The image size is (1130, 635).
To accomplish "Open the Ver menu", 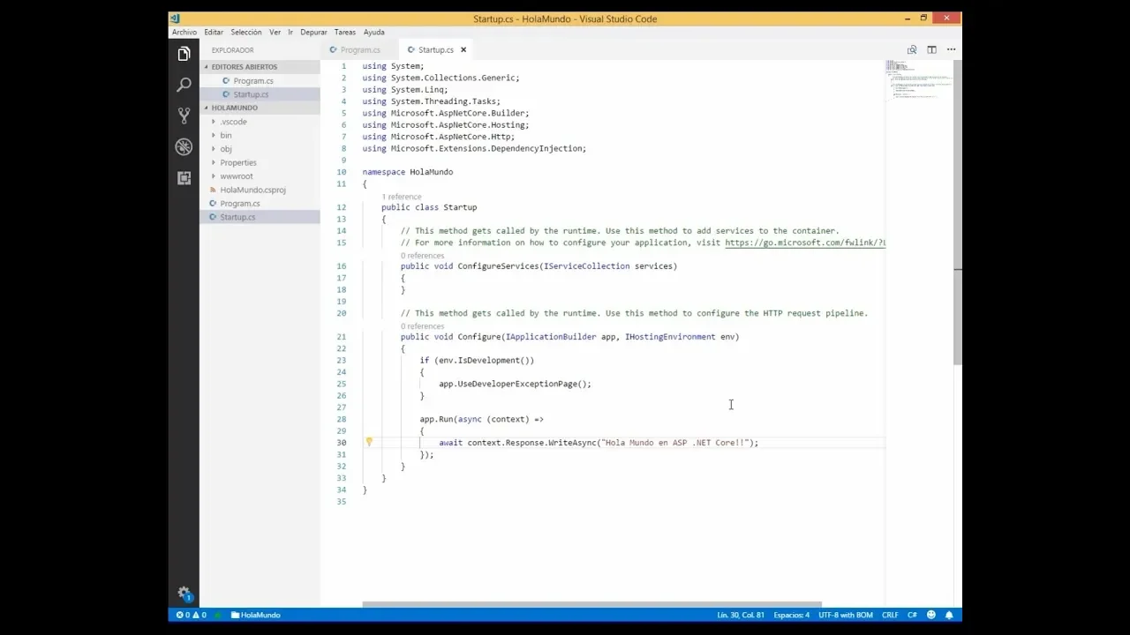I will [x=275, y=32].
